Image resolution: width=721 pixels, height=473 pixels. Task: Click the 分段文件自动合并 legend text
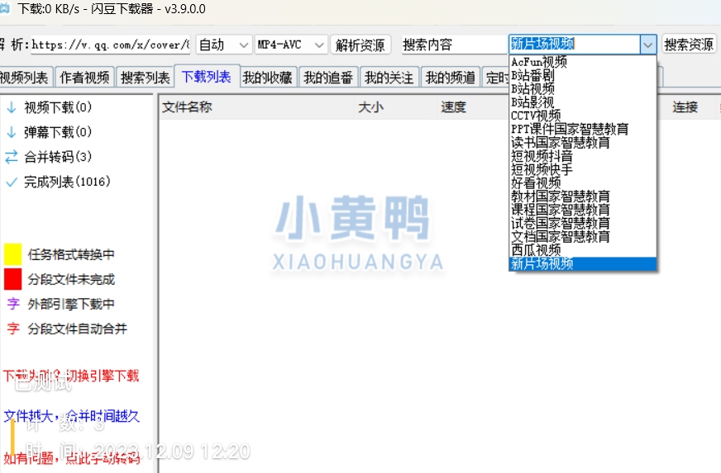coord(77,329)
